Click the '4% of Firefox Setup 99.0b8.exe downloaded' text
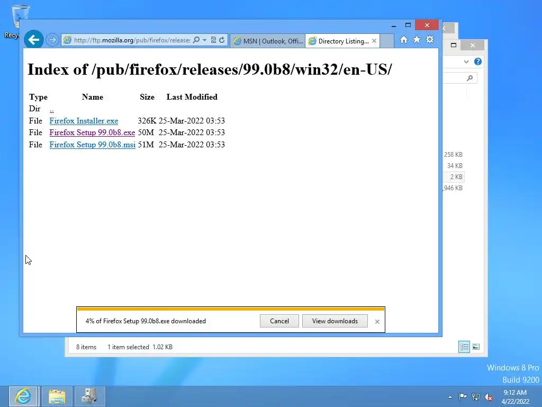Image resolution: width=542 pixels, height=407 pixels. pyautogui.click(x=146, y=321)
